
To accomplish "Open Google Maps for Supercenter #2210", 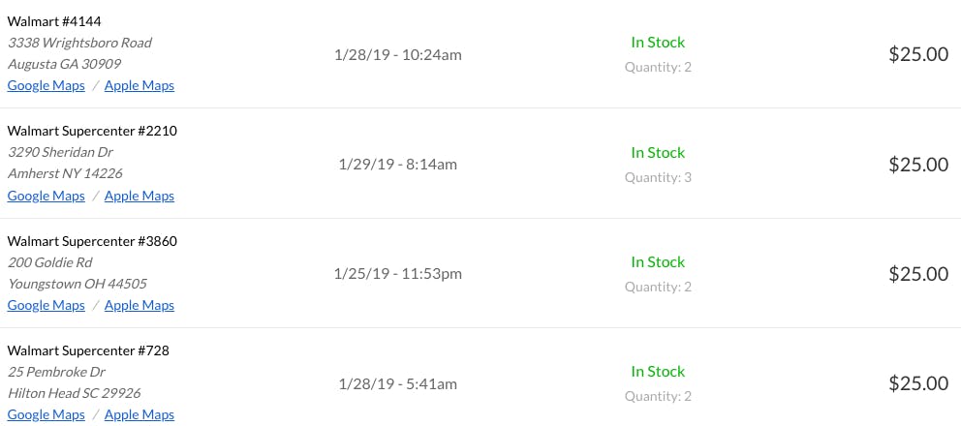I will [46, 196].
